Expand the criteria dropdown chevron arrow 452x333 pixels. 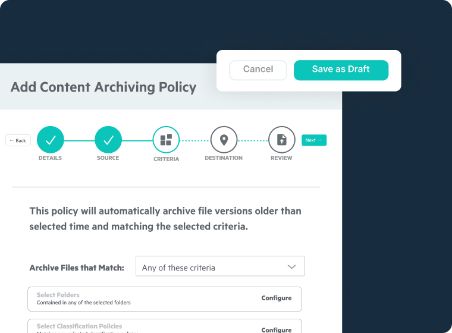coord(291,267)
